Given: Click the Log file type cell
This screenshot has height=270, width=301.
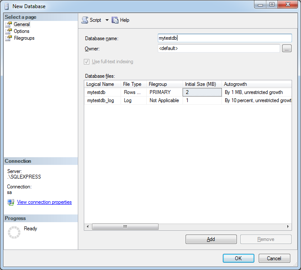Looking at the screenshot, I should pyautogui.click(x=133, y=100).
